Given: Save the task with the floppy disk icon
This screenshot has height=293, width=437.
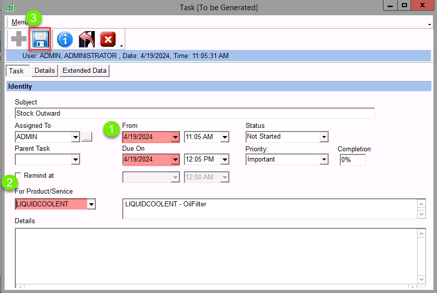Looking at the screenshot, I should [x=40, y=39].
